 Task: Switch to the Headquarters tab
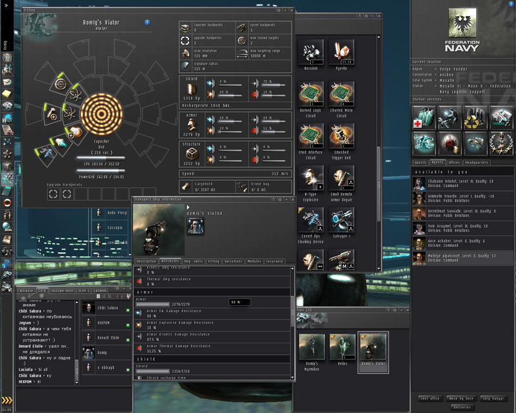click(x=477, y=163)
